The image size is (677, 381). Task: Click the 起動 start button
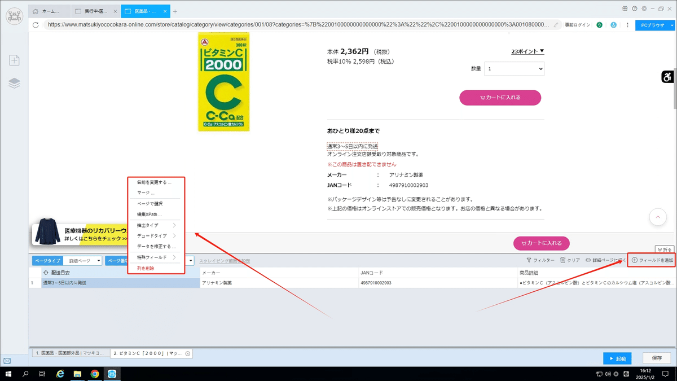pyautogui.click(x=617, y=358)
